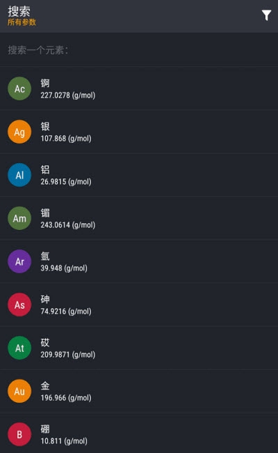Tap the green Am element circle

click(19, 218)
